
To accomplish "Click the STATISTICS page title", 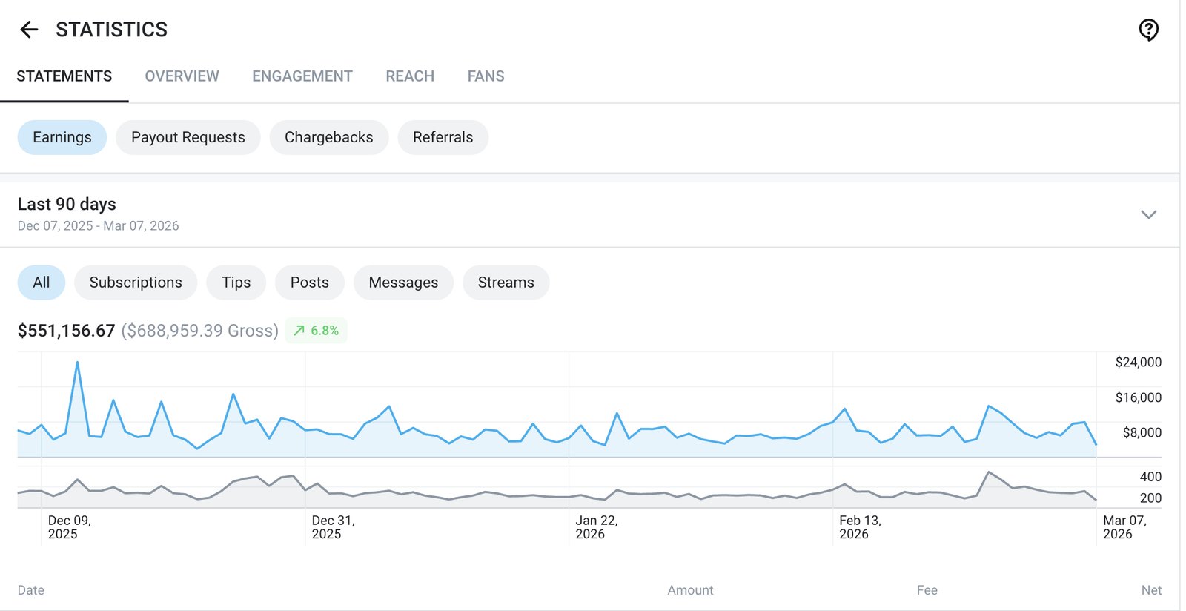I will (112, 30).
